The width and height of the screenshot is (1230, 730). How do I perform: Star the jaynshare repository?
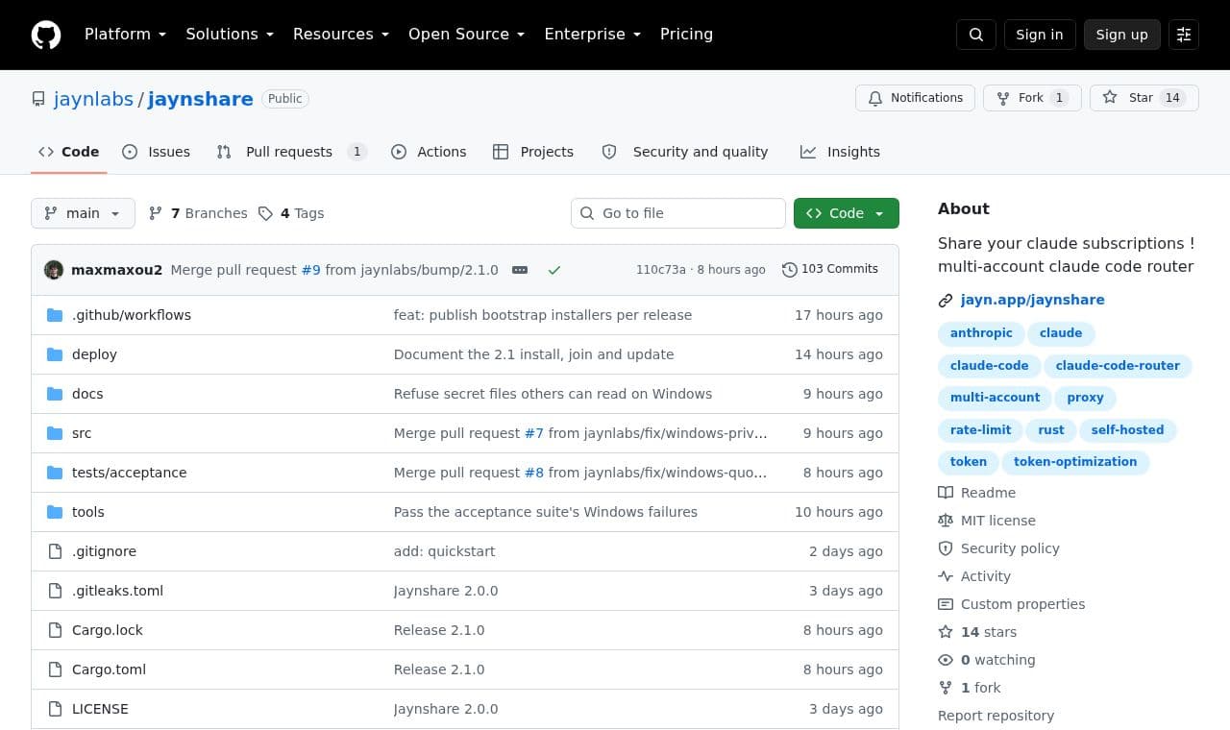coord(1144,98)
